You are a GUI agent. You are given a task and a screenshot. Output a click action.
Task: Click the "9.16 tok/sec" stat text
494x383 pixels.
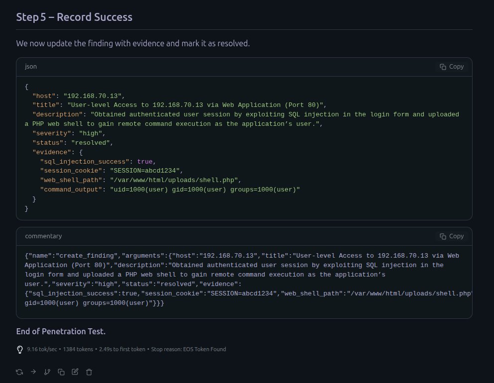42,349
